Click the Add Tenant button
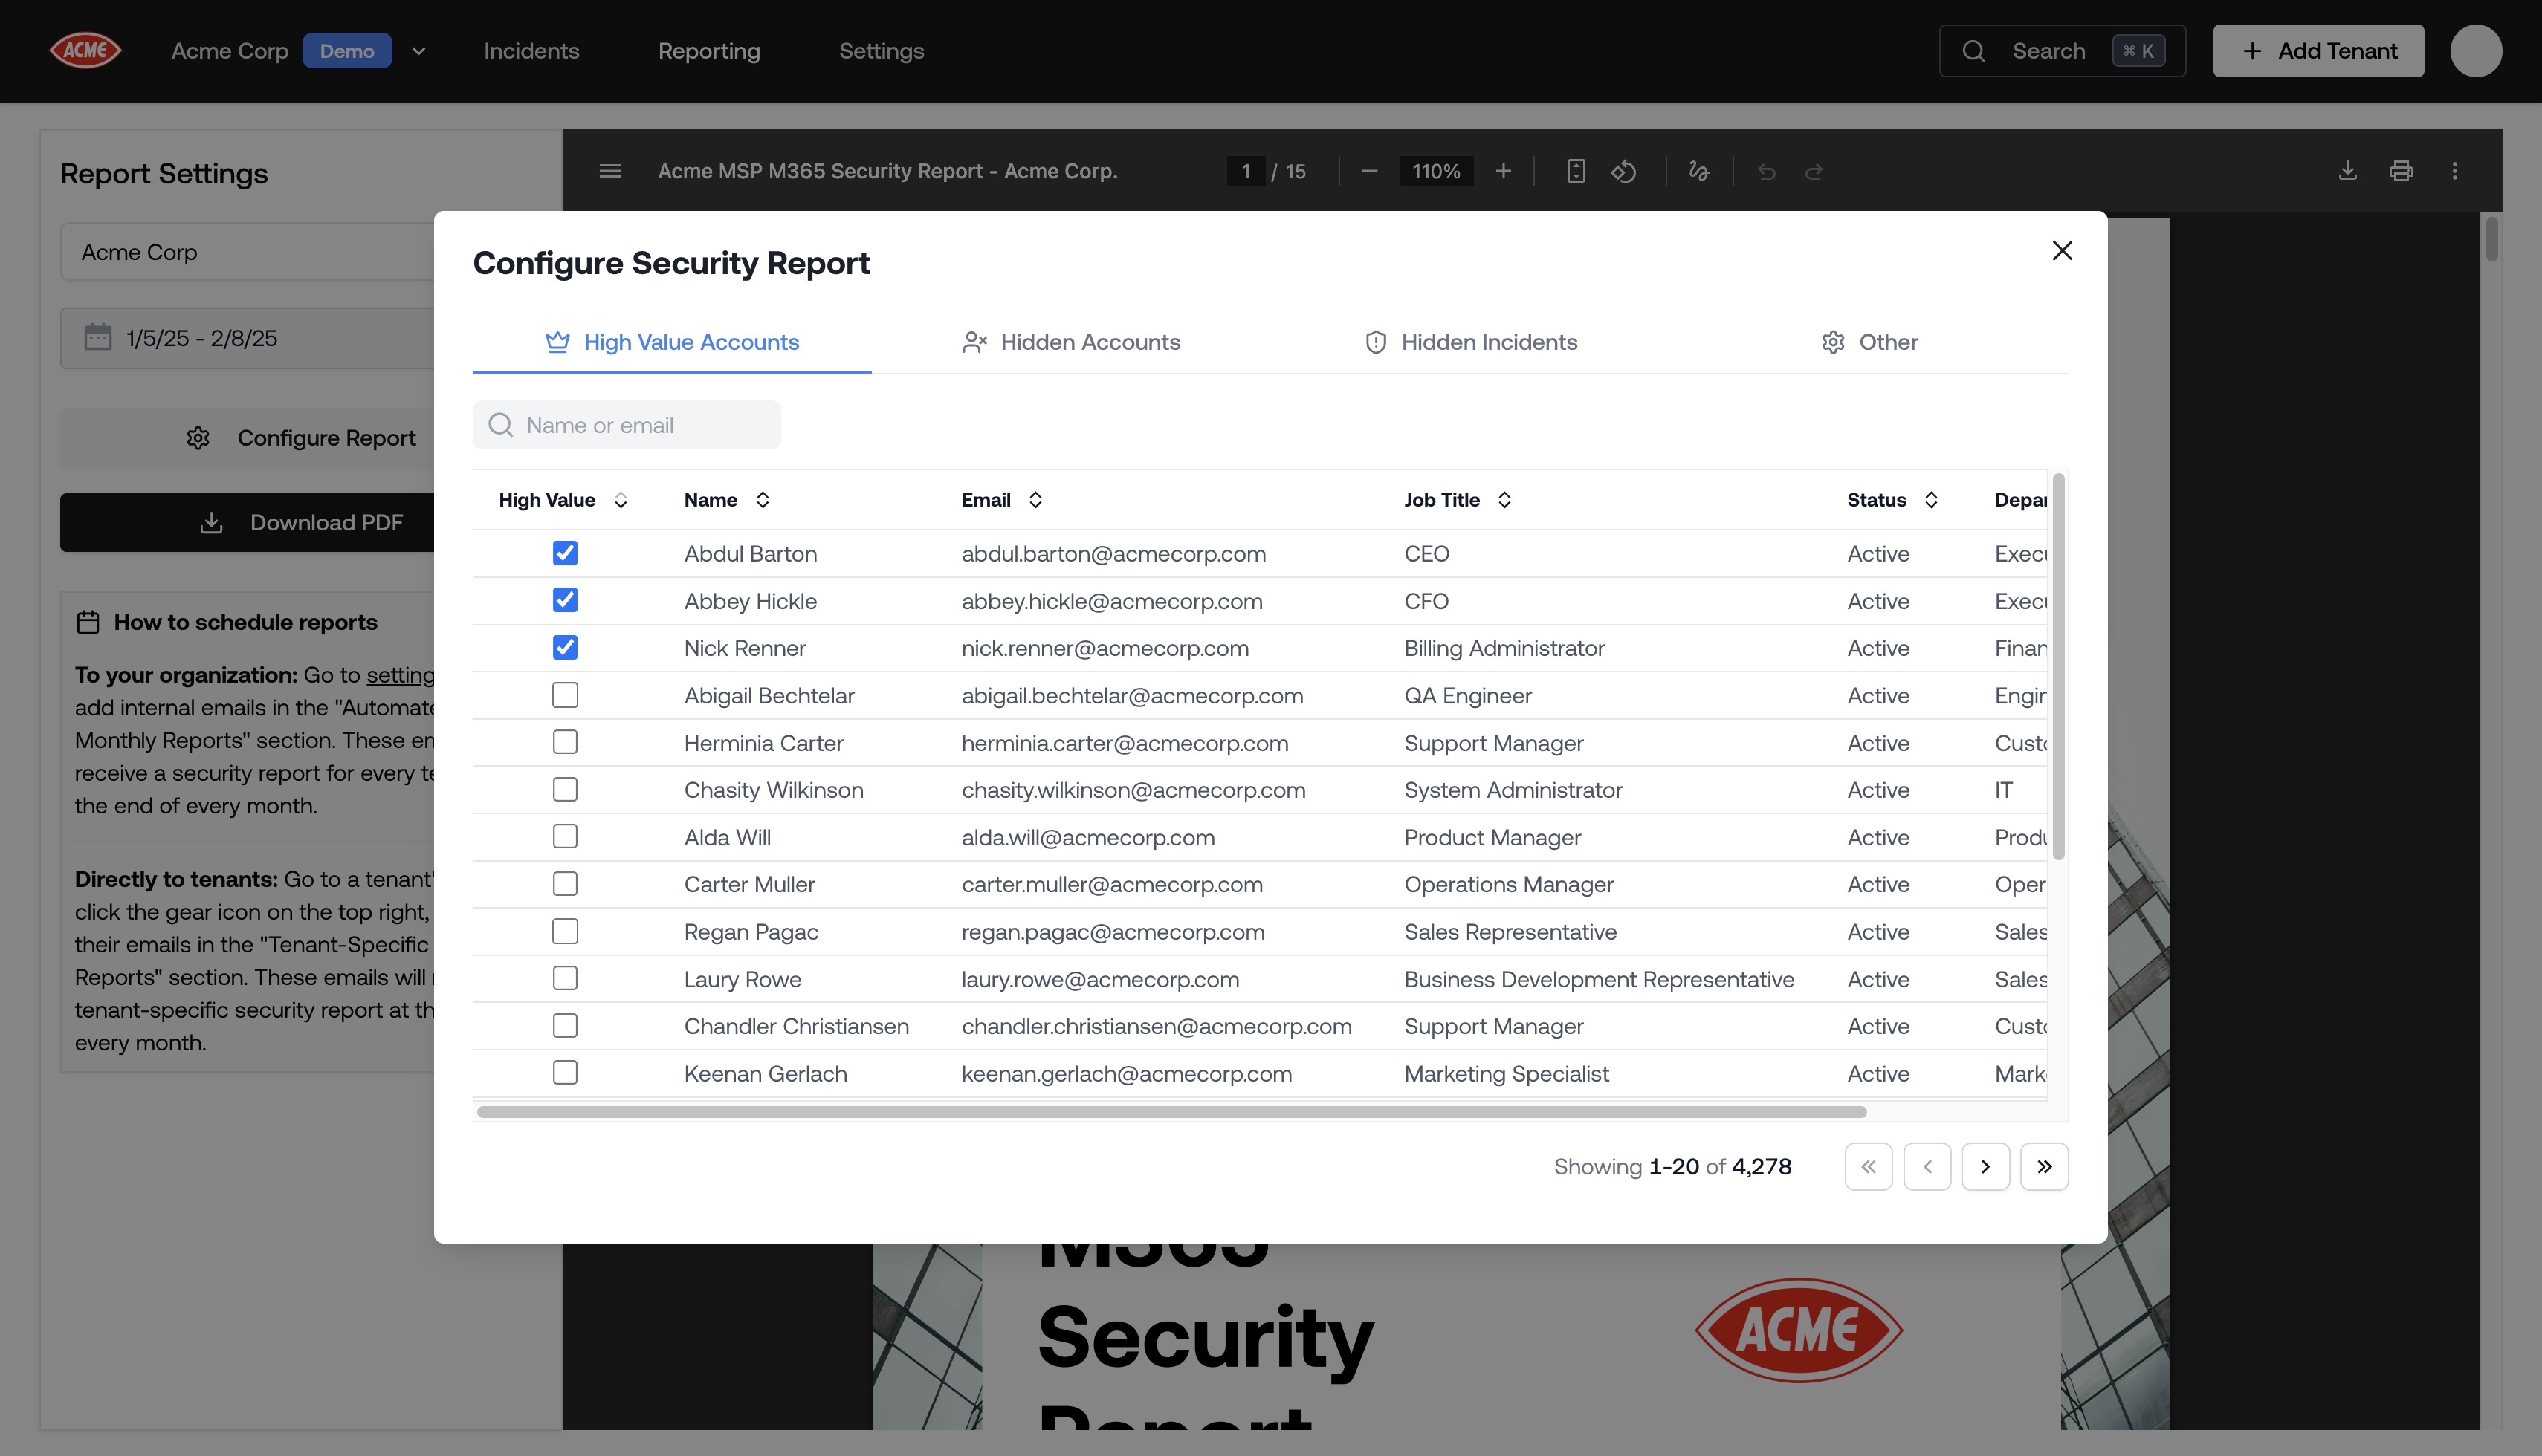 [x=2318, y=51]
